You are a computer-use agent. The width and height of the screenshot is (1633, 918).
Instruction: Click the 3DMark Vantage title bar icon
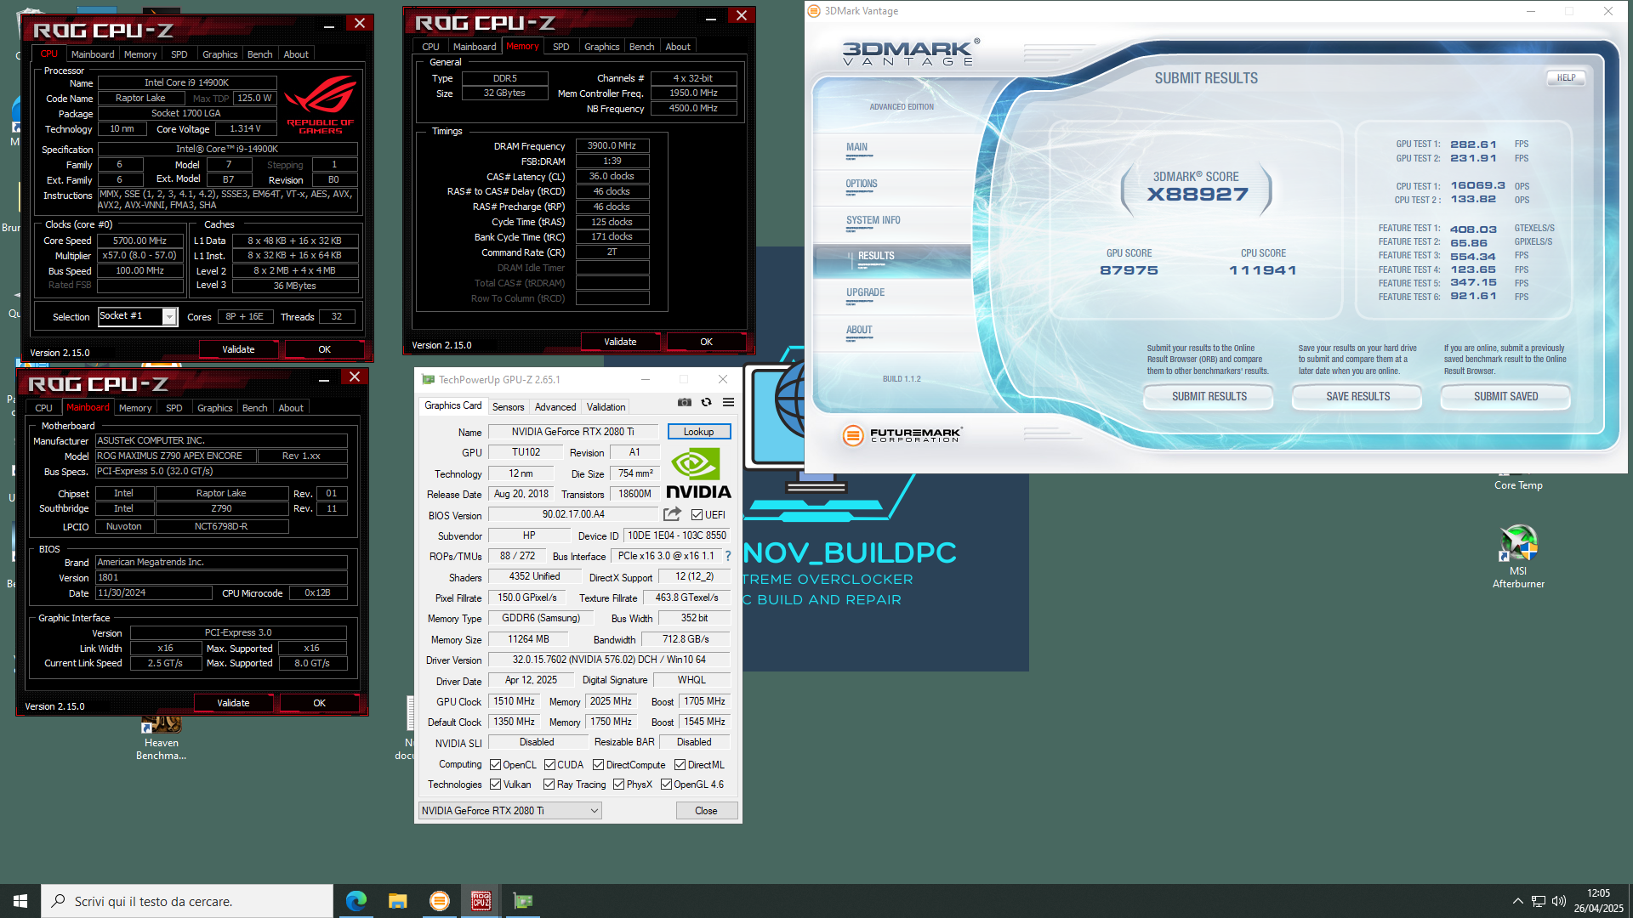click(x=814, y=11)
